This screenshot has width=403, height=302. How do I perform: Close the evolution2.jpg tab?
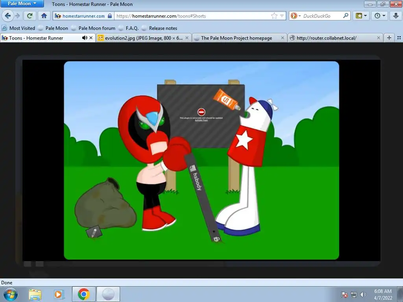(x=187, y=38)
